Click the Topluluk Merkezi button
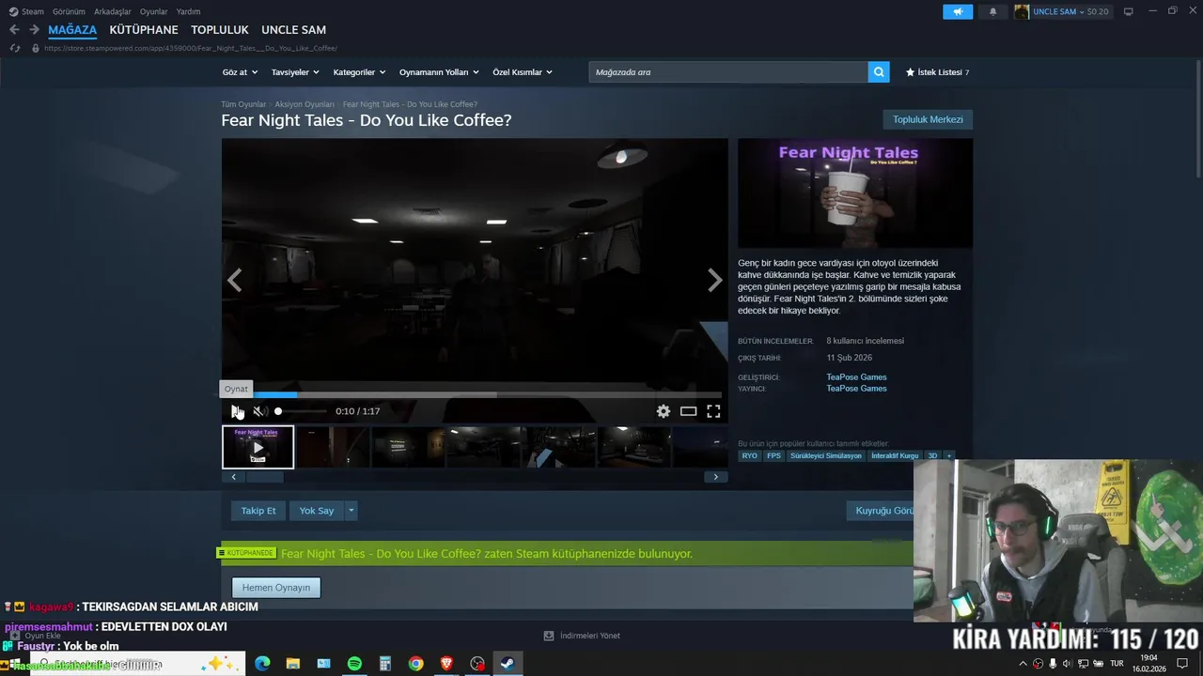This screenshot has height=676, width=1203. [928, 119]
